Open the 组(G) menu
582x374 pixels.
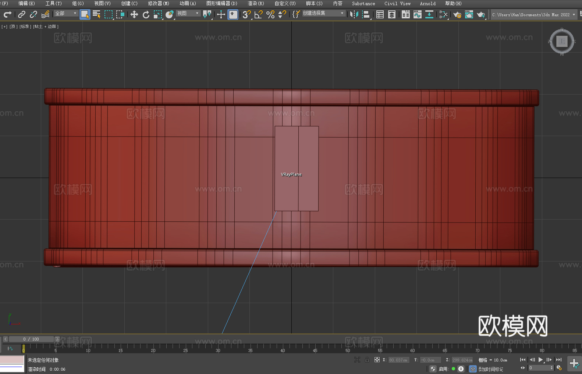78,3
